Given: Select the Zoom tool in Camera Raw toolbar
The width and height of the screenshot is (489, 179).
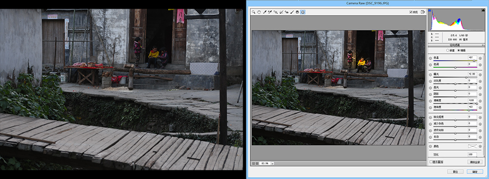Looking at the screenshot, I should click(x=253, y=12).
